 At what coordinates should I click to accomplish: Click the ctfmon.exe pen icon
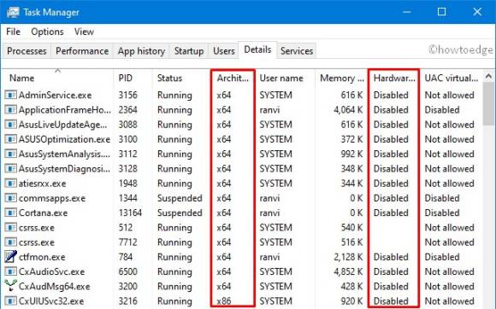coord(10,257)
